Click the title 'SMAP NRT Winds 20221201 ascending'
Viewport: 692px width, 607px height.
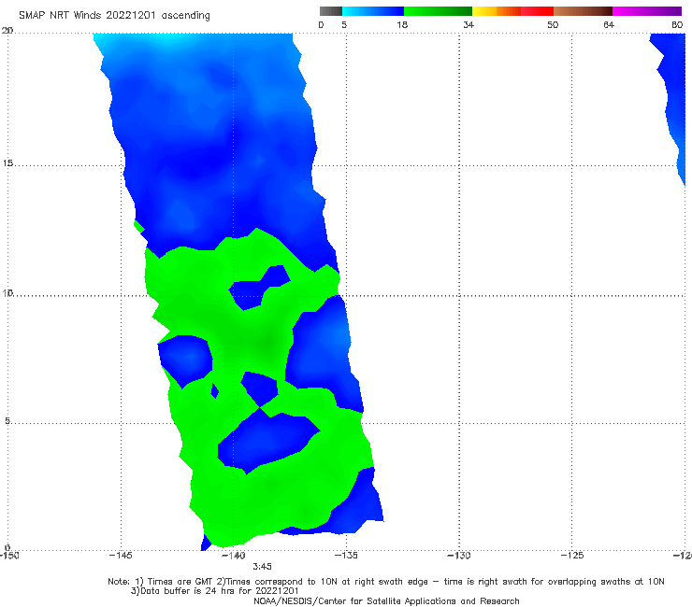[x=114, y=16]
